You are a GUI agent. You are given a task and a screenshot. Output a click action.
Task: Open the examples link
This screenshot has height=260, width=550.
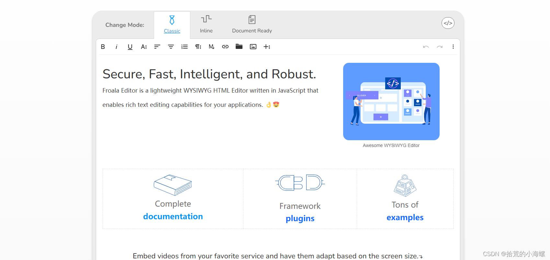coord(405,218)
